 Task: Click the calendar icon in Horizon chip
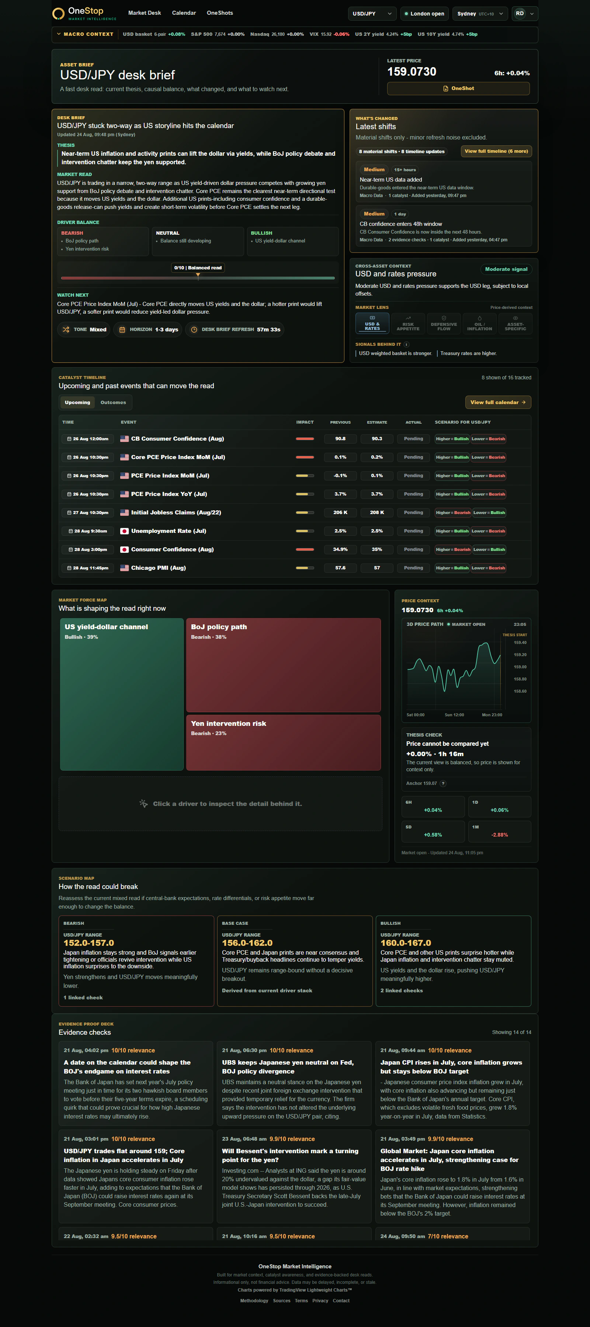coord(122,330)
